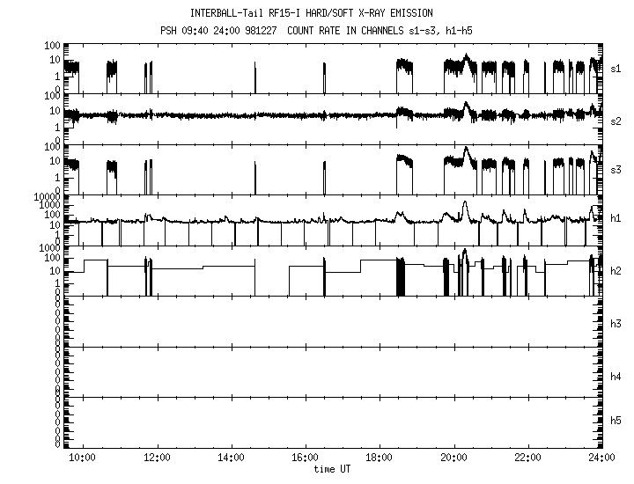Click the h4 channel label
The height and width of the screenshot is (484, 634).
click(616, 377)
